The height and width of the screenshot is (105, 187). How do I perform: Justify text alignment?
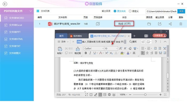point(156,53)
